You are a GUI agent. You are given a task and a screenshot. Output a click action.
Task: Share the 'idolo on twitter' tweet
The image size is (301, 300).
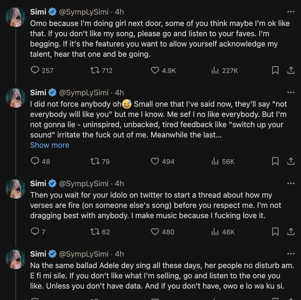pos(291,232)
